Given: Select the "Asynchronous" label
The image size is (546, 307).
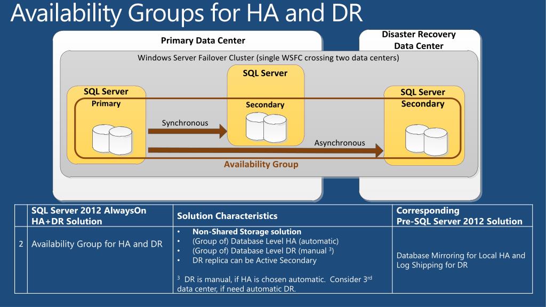Looking at the screenshot, I should (x=340, y=143).
